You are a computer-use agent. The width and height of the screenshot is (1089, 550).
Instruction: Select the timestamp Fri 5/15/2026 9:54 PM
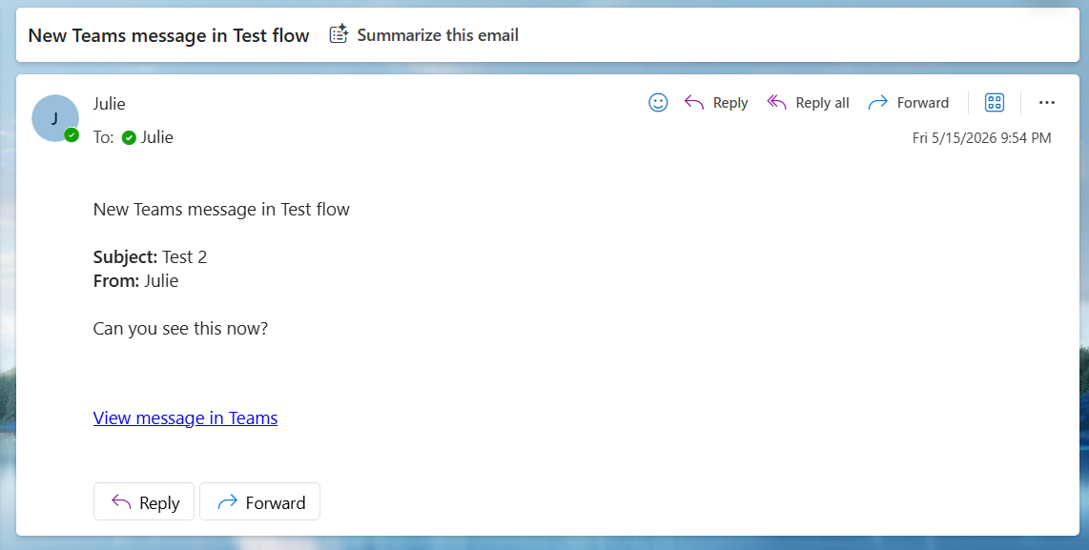coord(981,138)
